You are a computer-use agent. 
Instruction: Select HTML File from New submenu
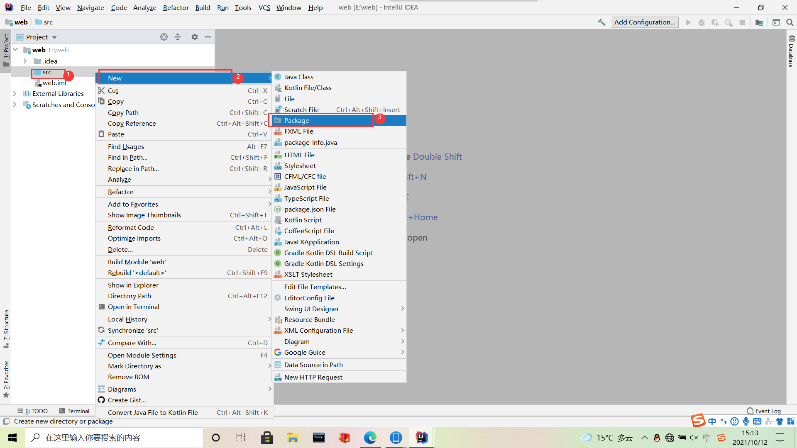[x=339, y=155]
